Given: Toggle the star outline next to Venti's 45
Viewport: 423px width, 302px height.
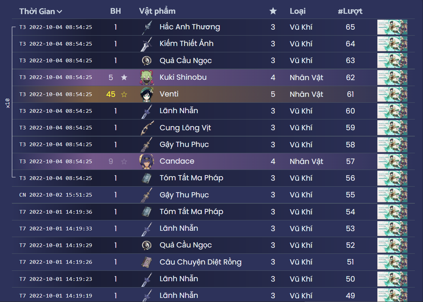Looking at the screenshot, I should coord(124,94).
